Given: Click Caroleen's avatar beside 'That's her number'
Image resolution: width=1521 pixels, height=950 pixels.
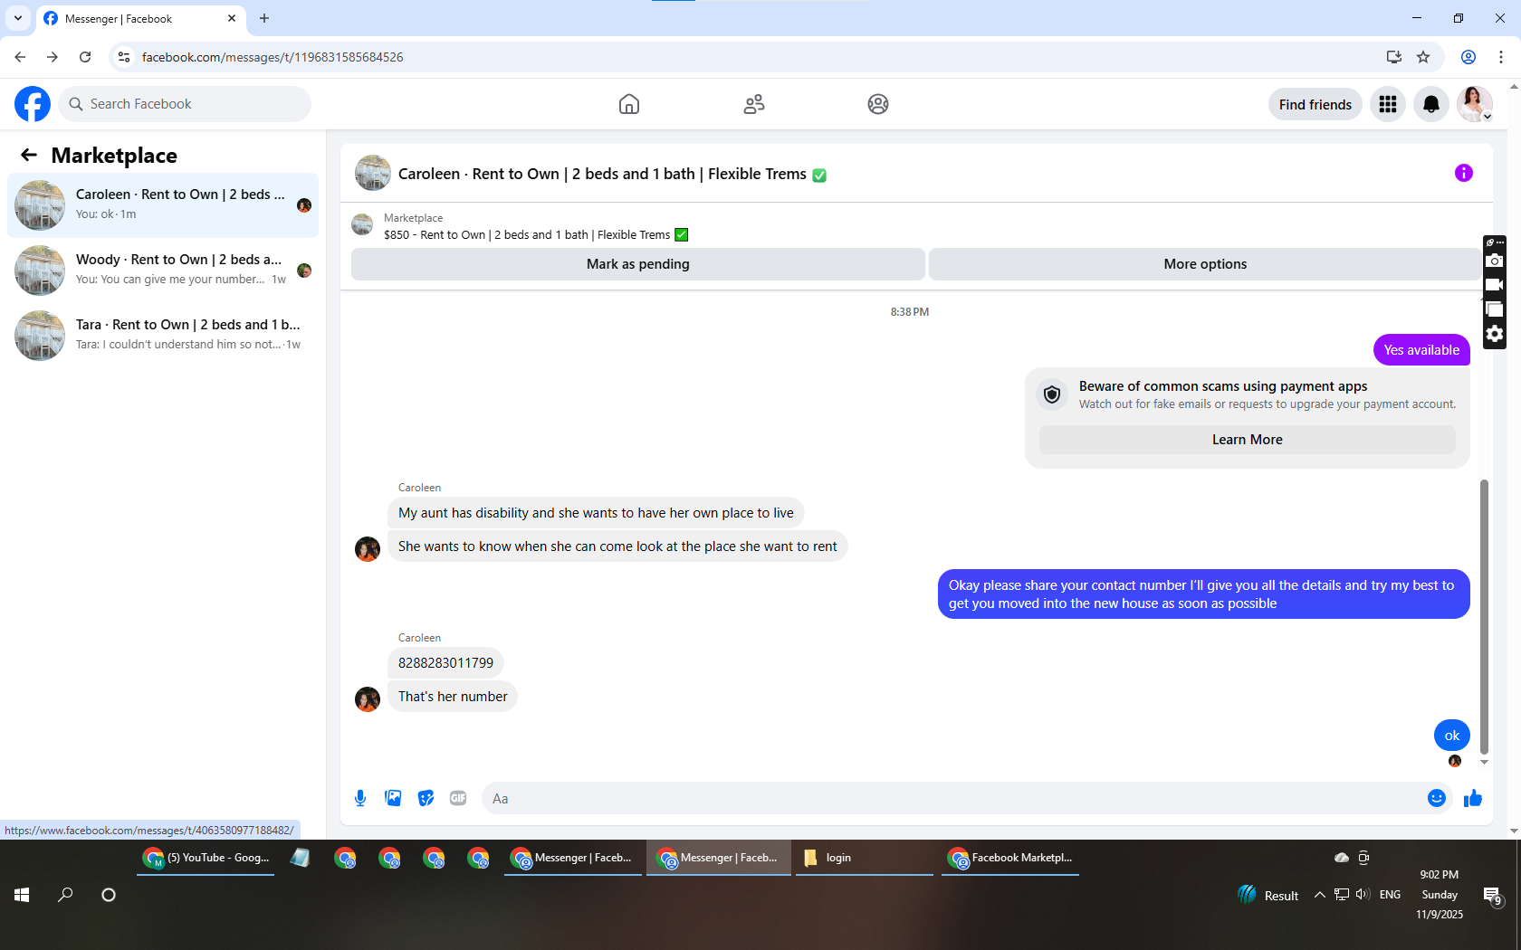Looking at the screenshot, I should click(x=368, y=699).
